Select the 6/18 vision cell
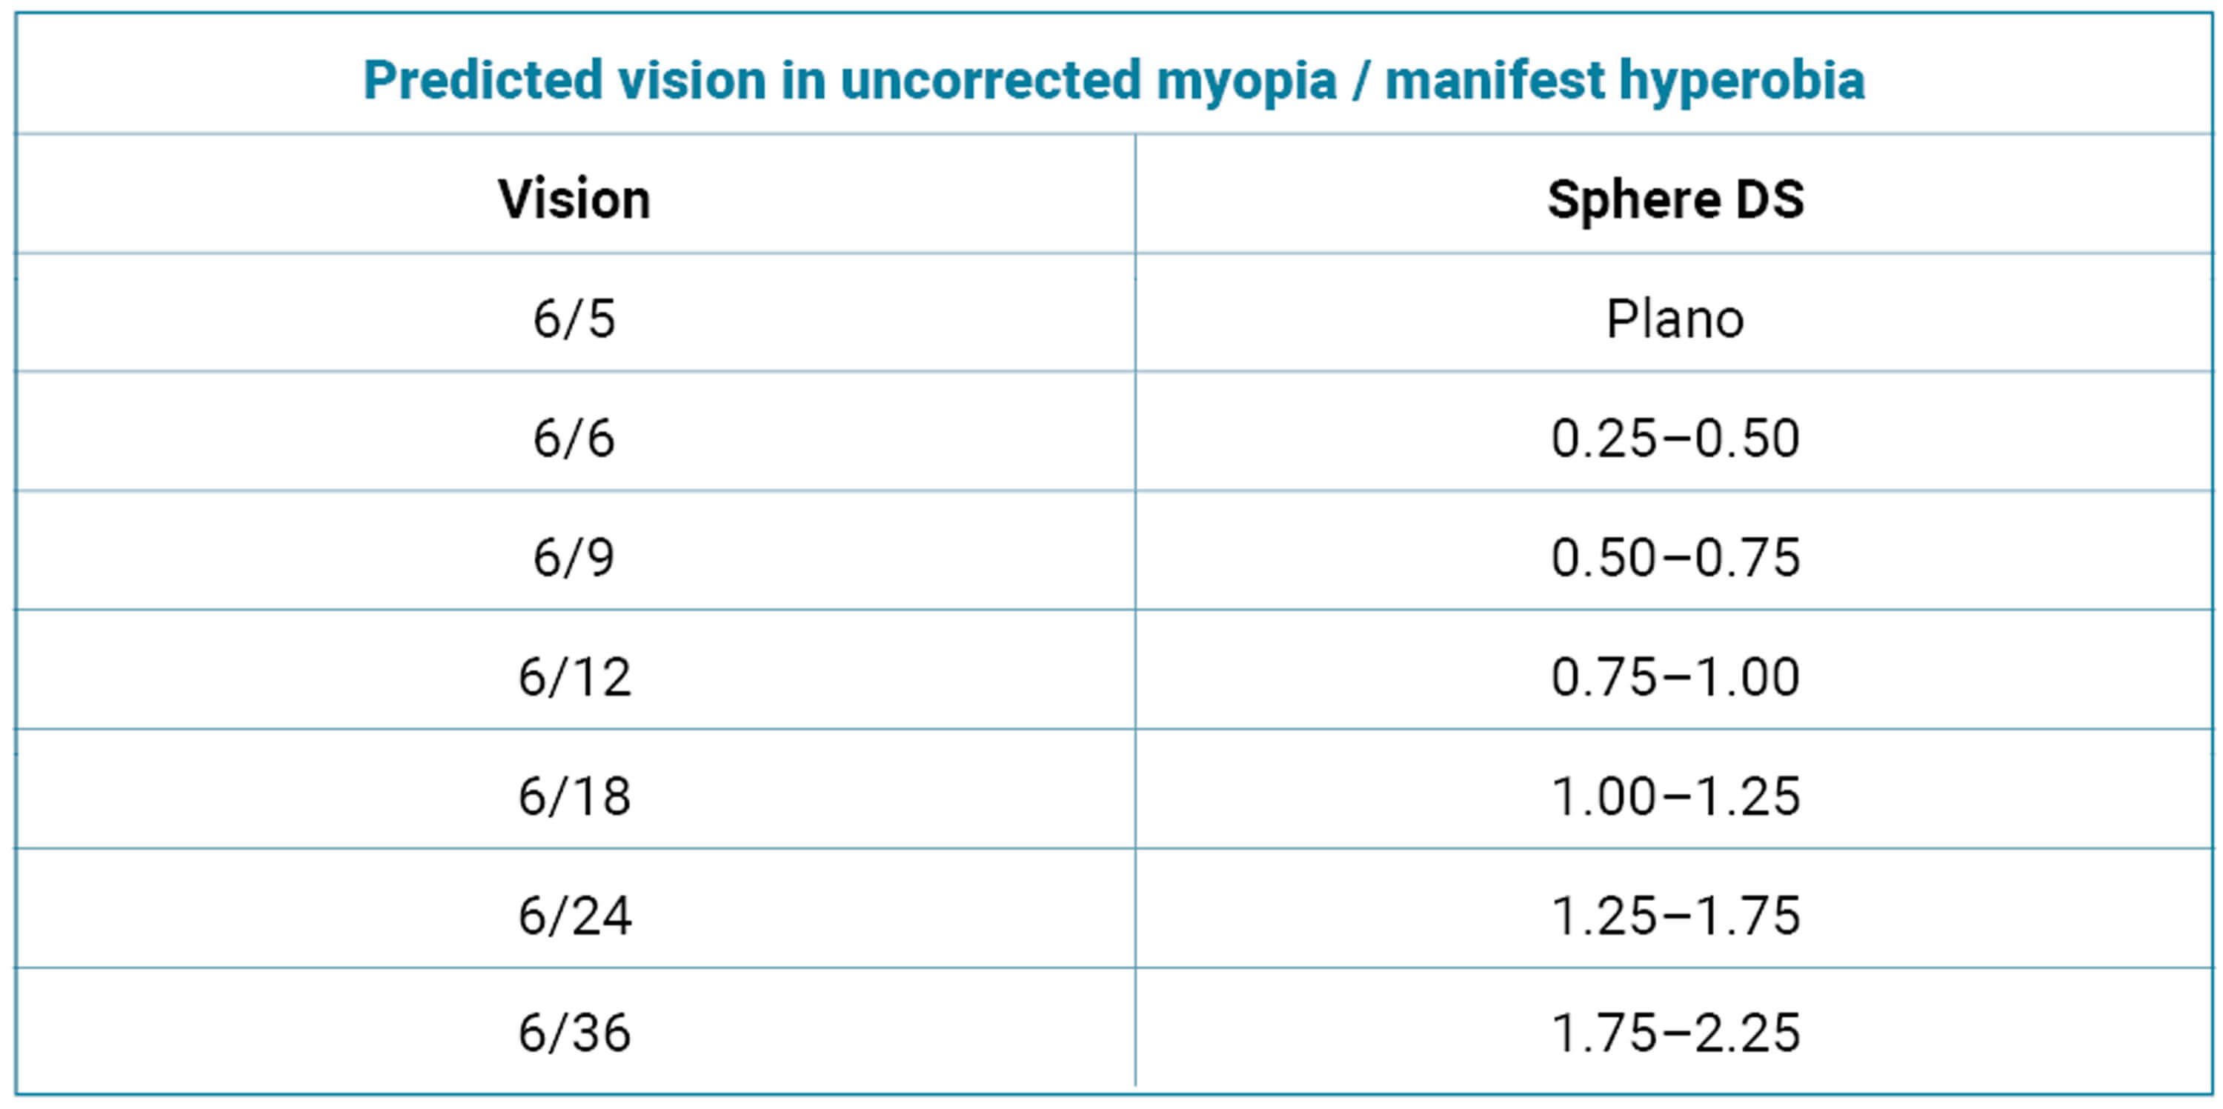The image size is (2223, 1109). tap(574, 796)
